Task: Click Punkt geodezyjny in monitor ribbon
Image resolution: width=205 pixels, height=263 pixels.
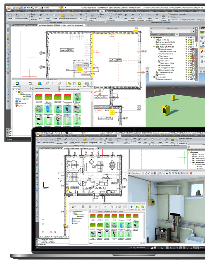Action: [x=140, y=17]
